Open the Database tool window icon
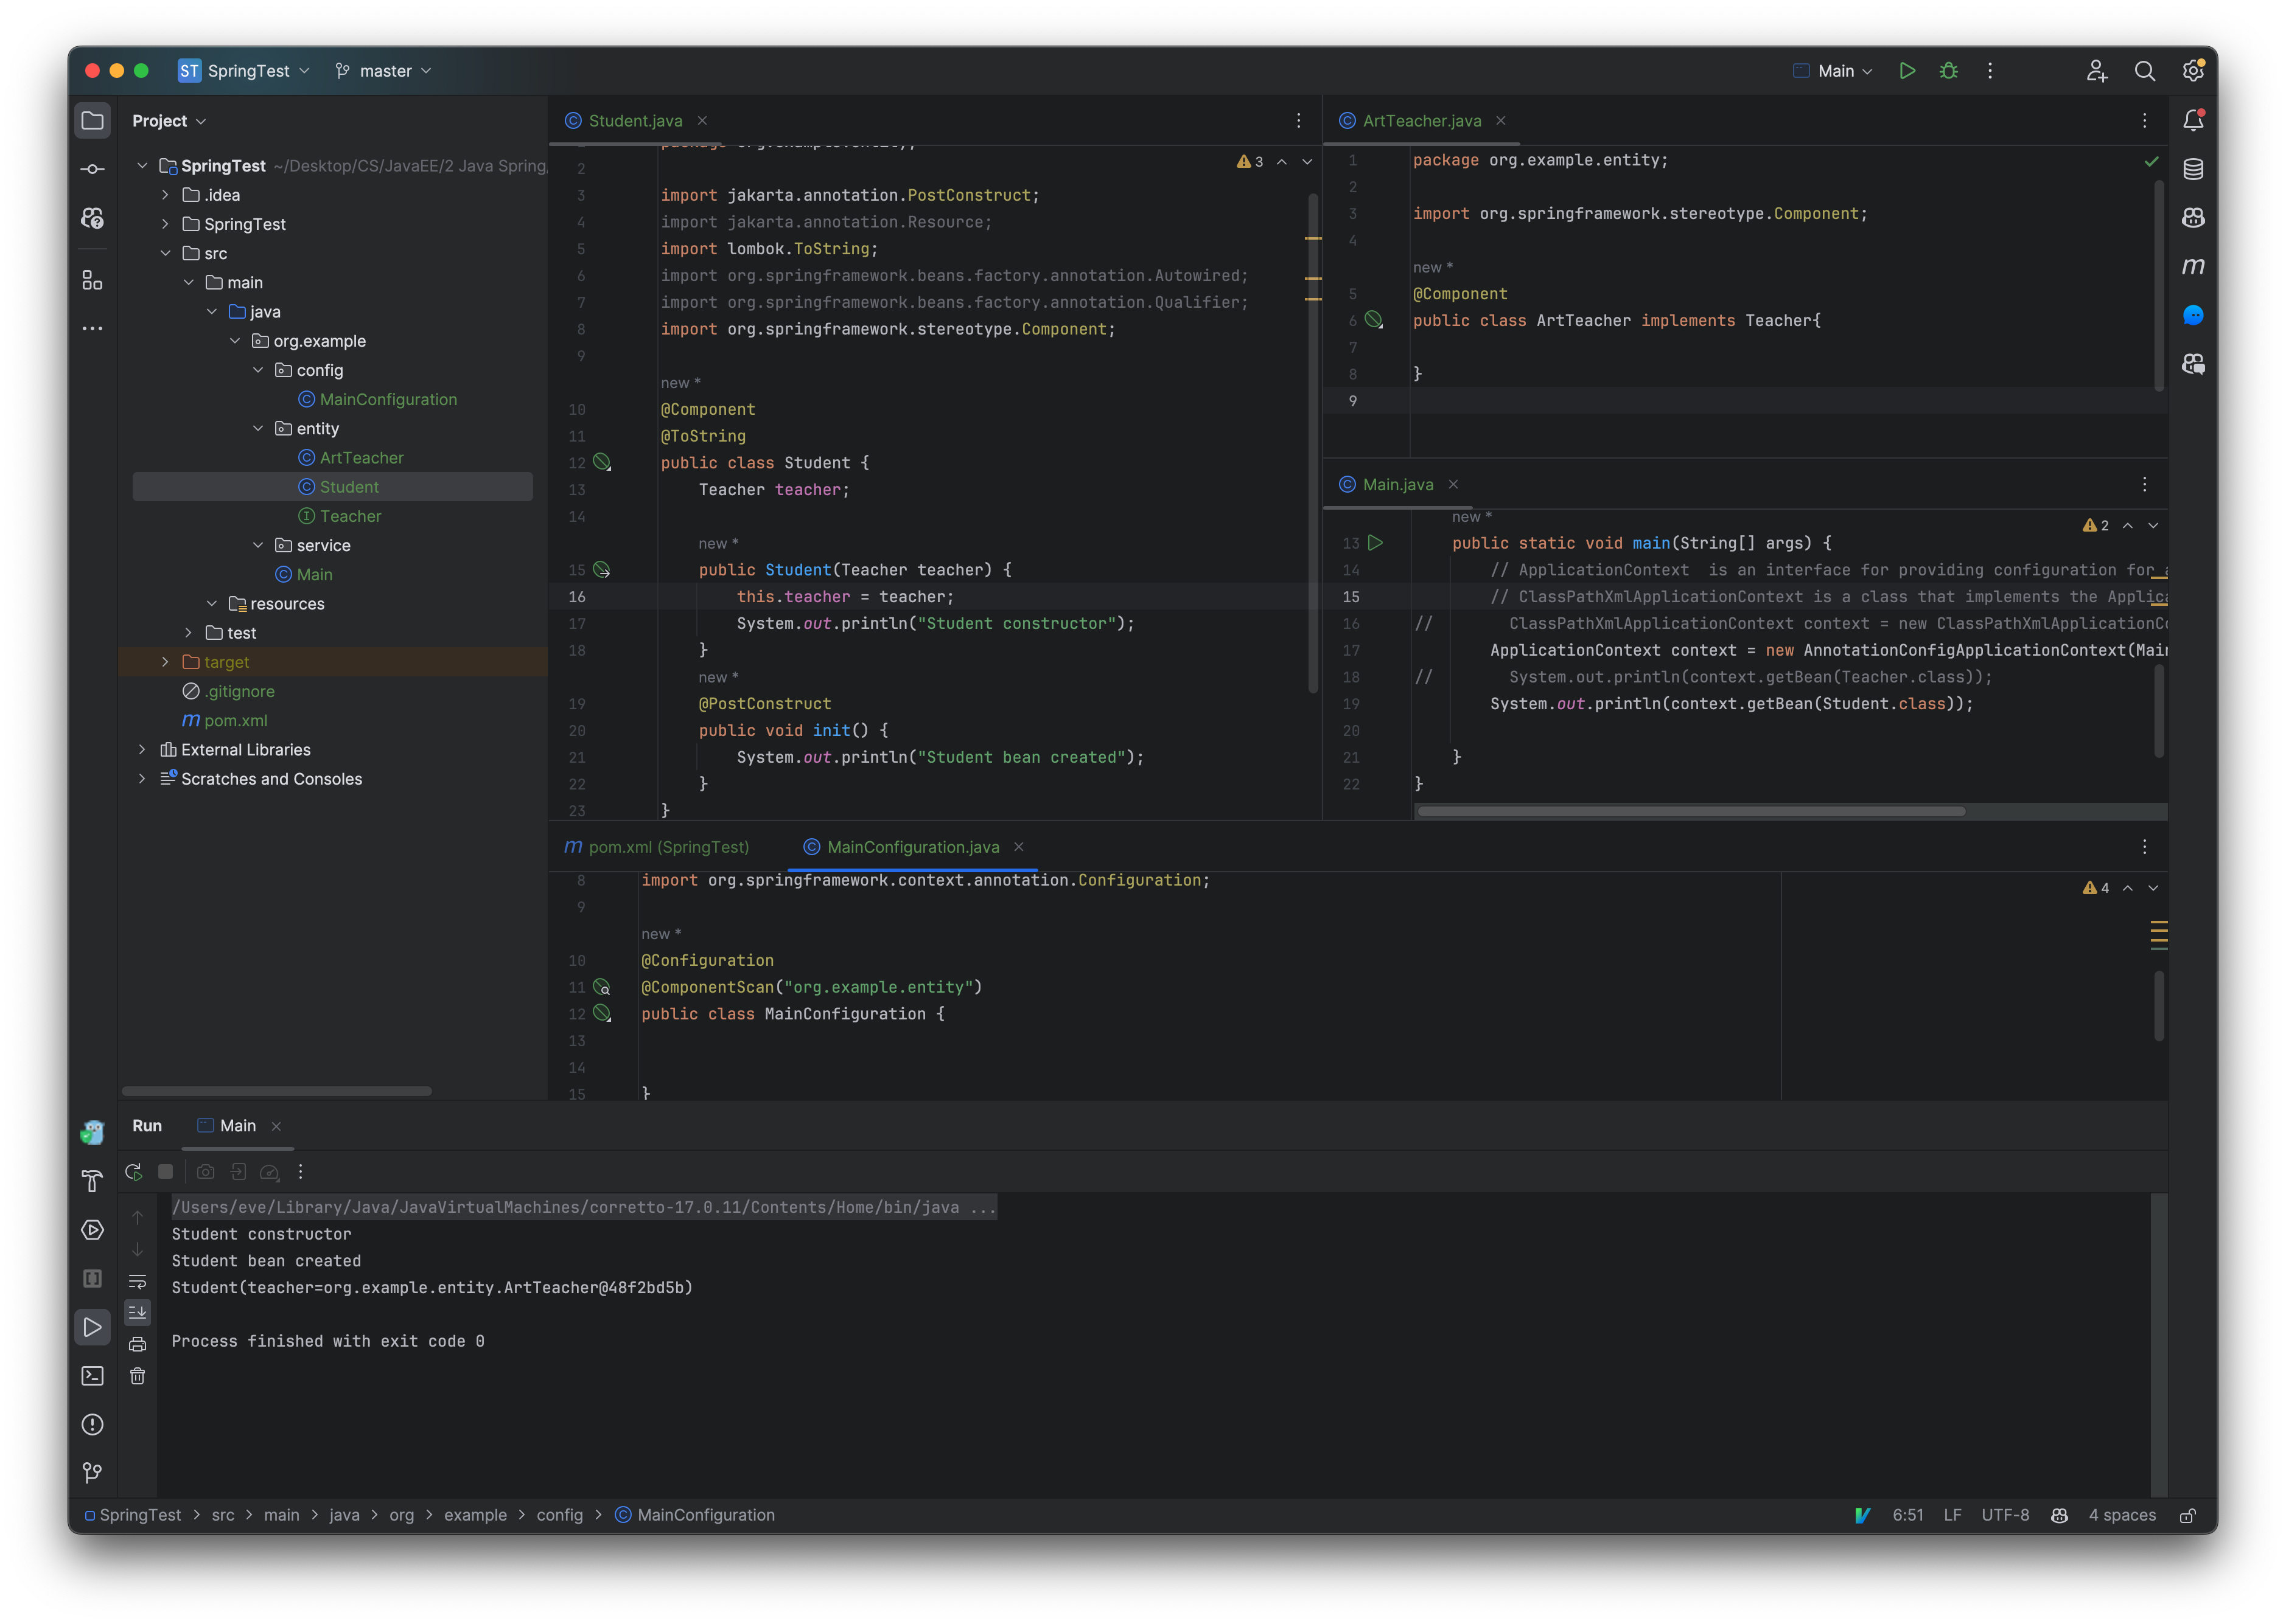 point(2192,169)
